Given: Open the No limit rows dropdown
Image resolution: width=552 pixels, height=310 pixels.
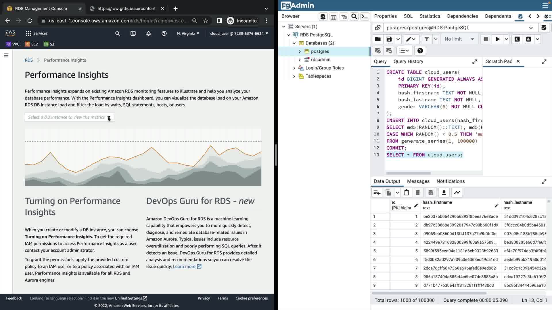Looking at the screenshot, I should click(459, 39).
